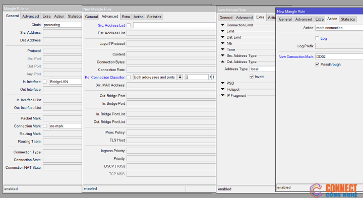Click the In. Interface field showing BridgeLAN
Image resolution: width=363 pixels, height=198 pixels.
(65, 82)
